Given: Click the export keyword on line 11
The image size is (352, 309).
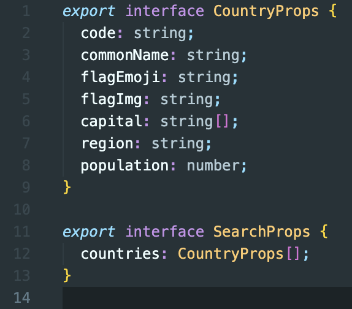Looking at the screenshot, I should pos(89,232).
